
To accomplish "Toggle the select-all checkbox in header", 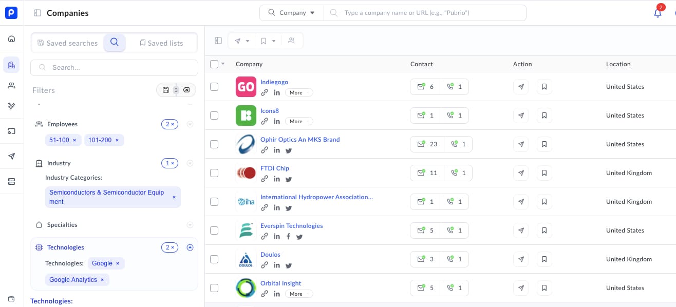I will click(214, 64).
